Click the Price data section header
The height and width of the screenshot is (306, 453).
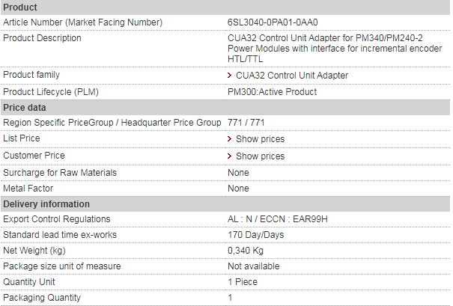point(225,108)
